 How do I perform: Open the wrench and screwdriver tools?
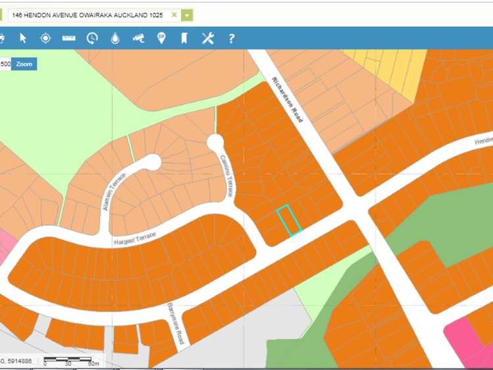[x=207, y=38]
